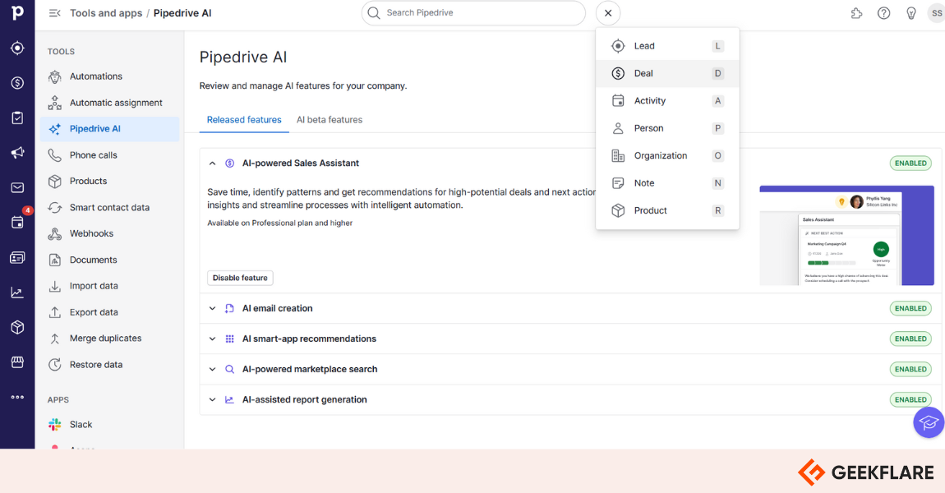Switch to AI beta features tab

click(x=330, y=120)
